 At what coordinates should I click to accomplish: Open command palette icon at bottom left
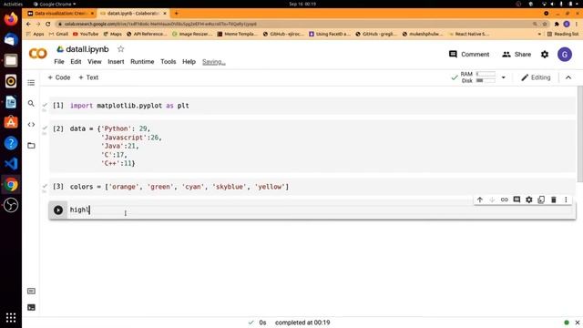tap(31, 291)
